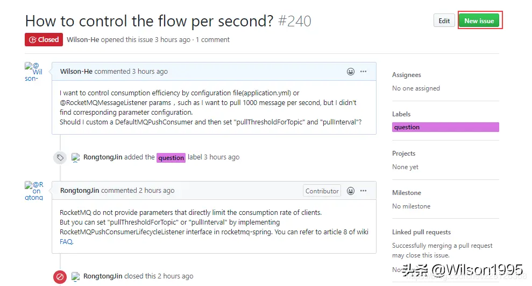Open Wilson-He profile from issue header
Viewport: 532px width, 286px height.
click(x=82, y=39)
